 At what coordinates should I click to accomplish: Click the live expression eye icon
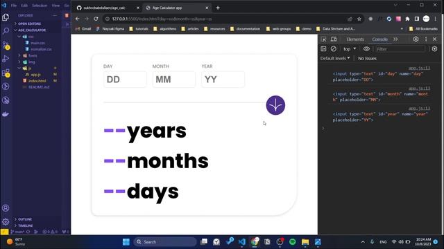(366, 49)
